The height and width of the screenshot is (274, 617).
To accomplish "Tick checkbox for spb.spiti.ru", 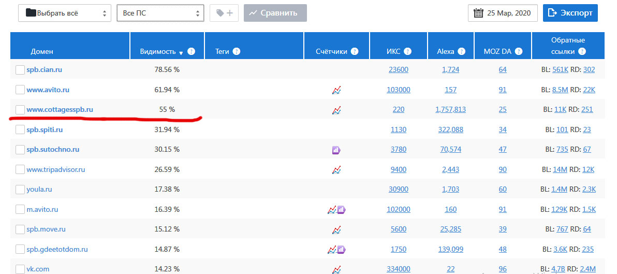I will tap(20, 129).
